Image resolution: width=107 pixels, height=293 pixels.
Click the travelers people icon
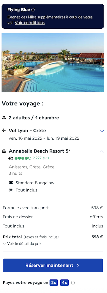[4, 118]
